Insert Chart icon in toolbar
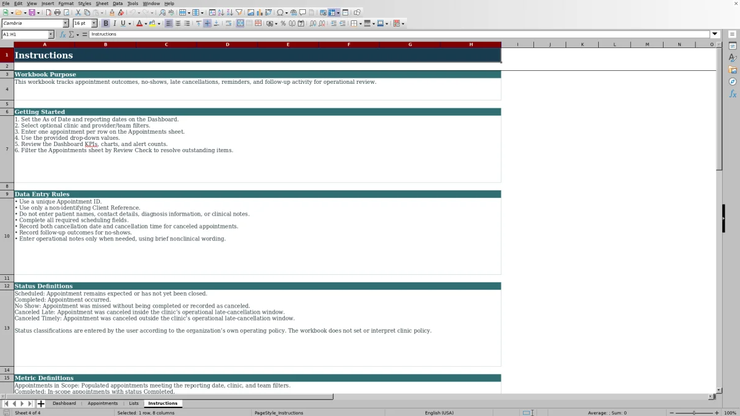 tap(259, 12)
